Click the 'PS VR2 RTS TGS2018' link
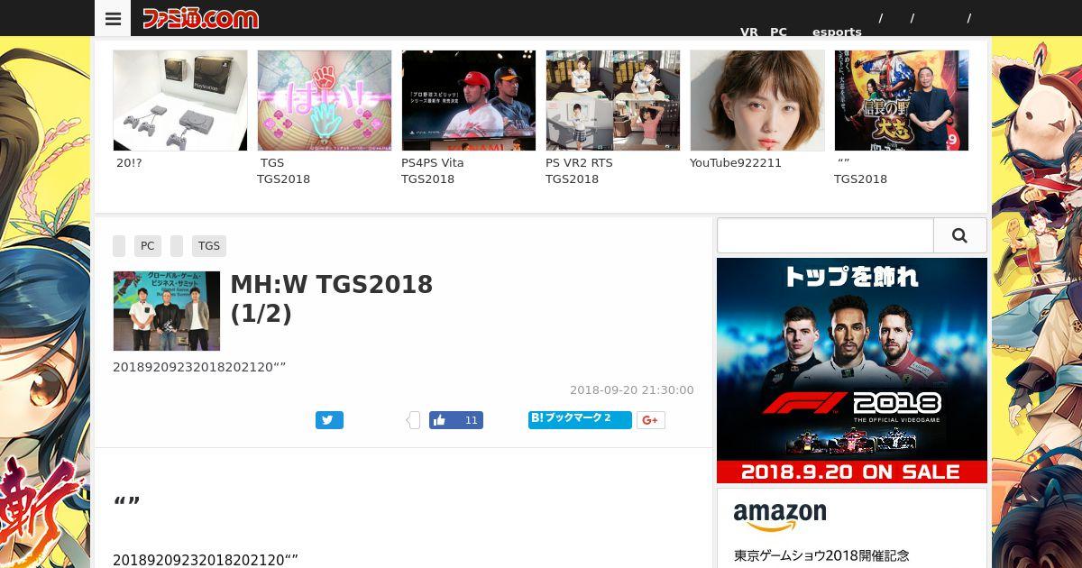Viewport: 1082px width, 568px height. coord(579,171)
